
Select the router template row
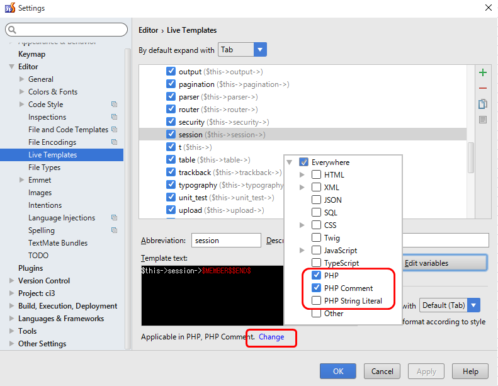pyautogui.click(x=303, y=110)
